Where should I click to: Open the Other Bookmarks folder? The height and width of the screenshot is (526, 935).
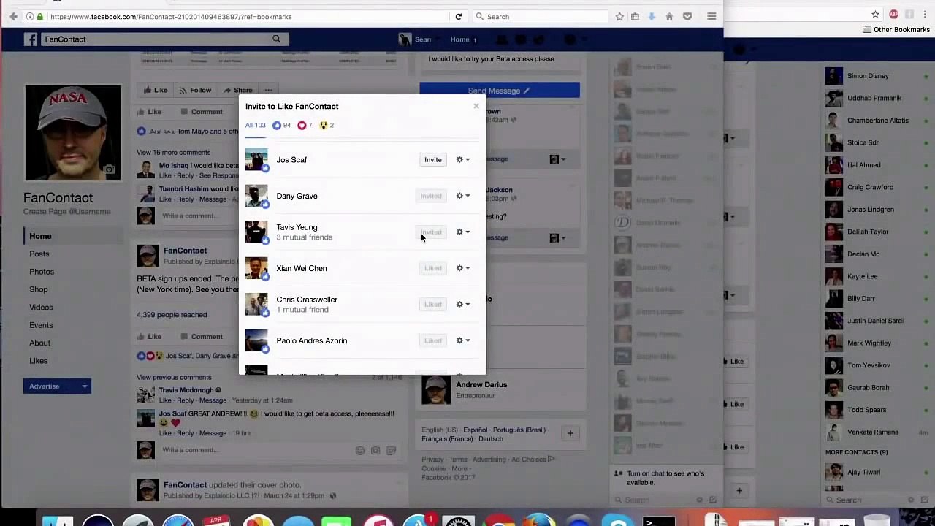tap(896, 30)
